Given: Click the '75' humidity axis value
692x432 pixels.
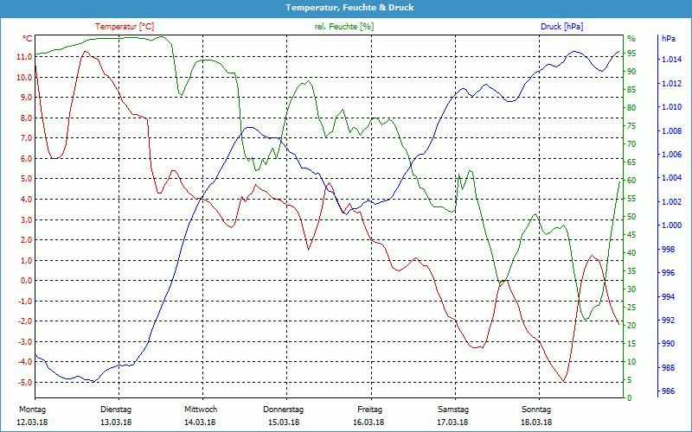Looking at the screenshot, I should 631,126.
